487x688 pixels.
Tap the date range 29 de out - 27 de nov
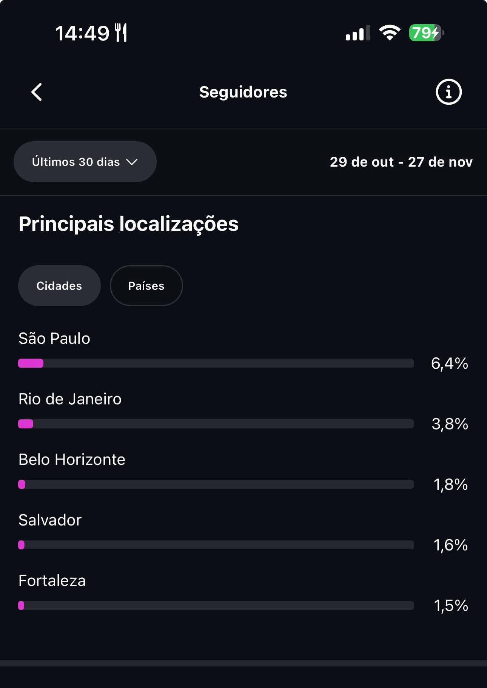point(401,162)
